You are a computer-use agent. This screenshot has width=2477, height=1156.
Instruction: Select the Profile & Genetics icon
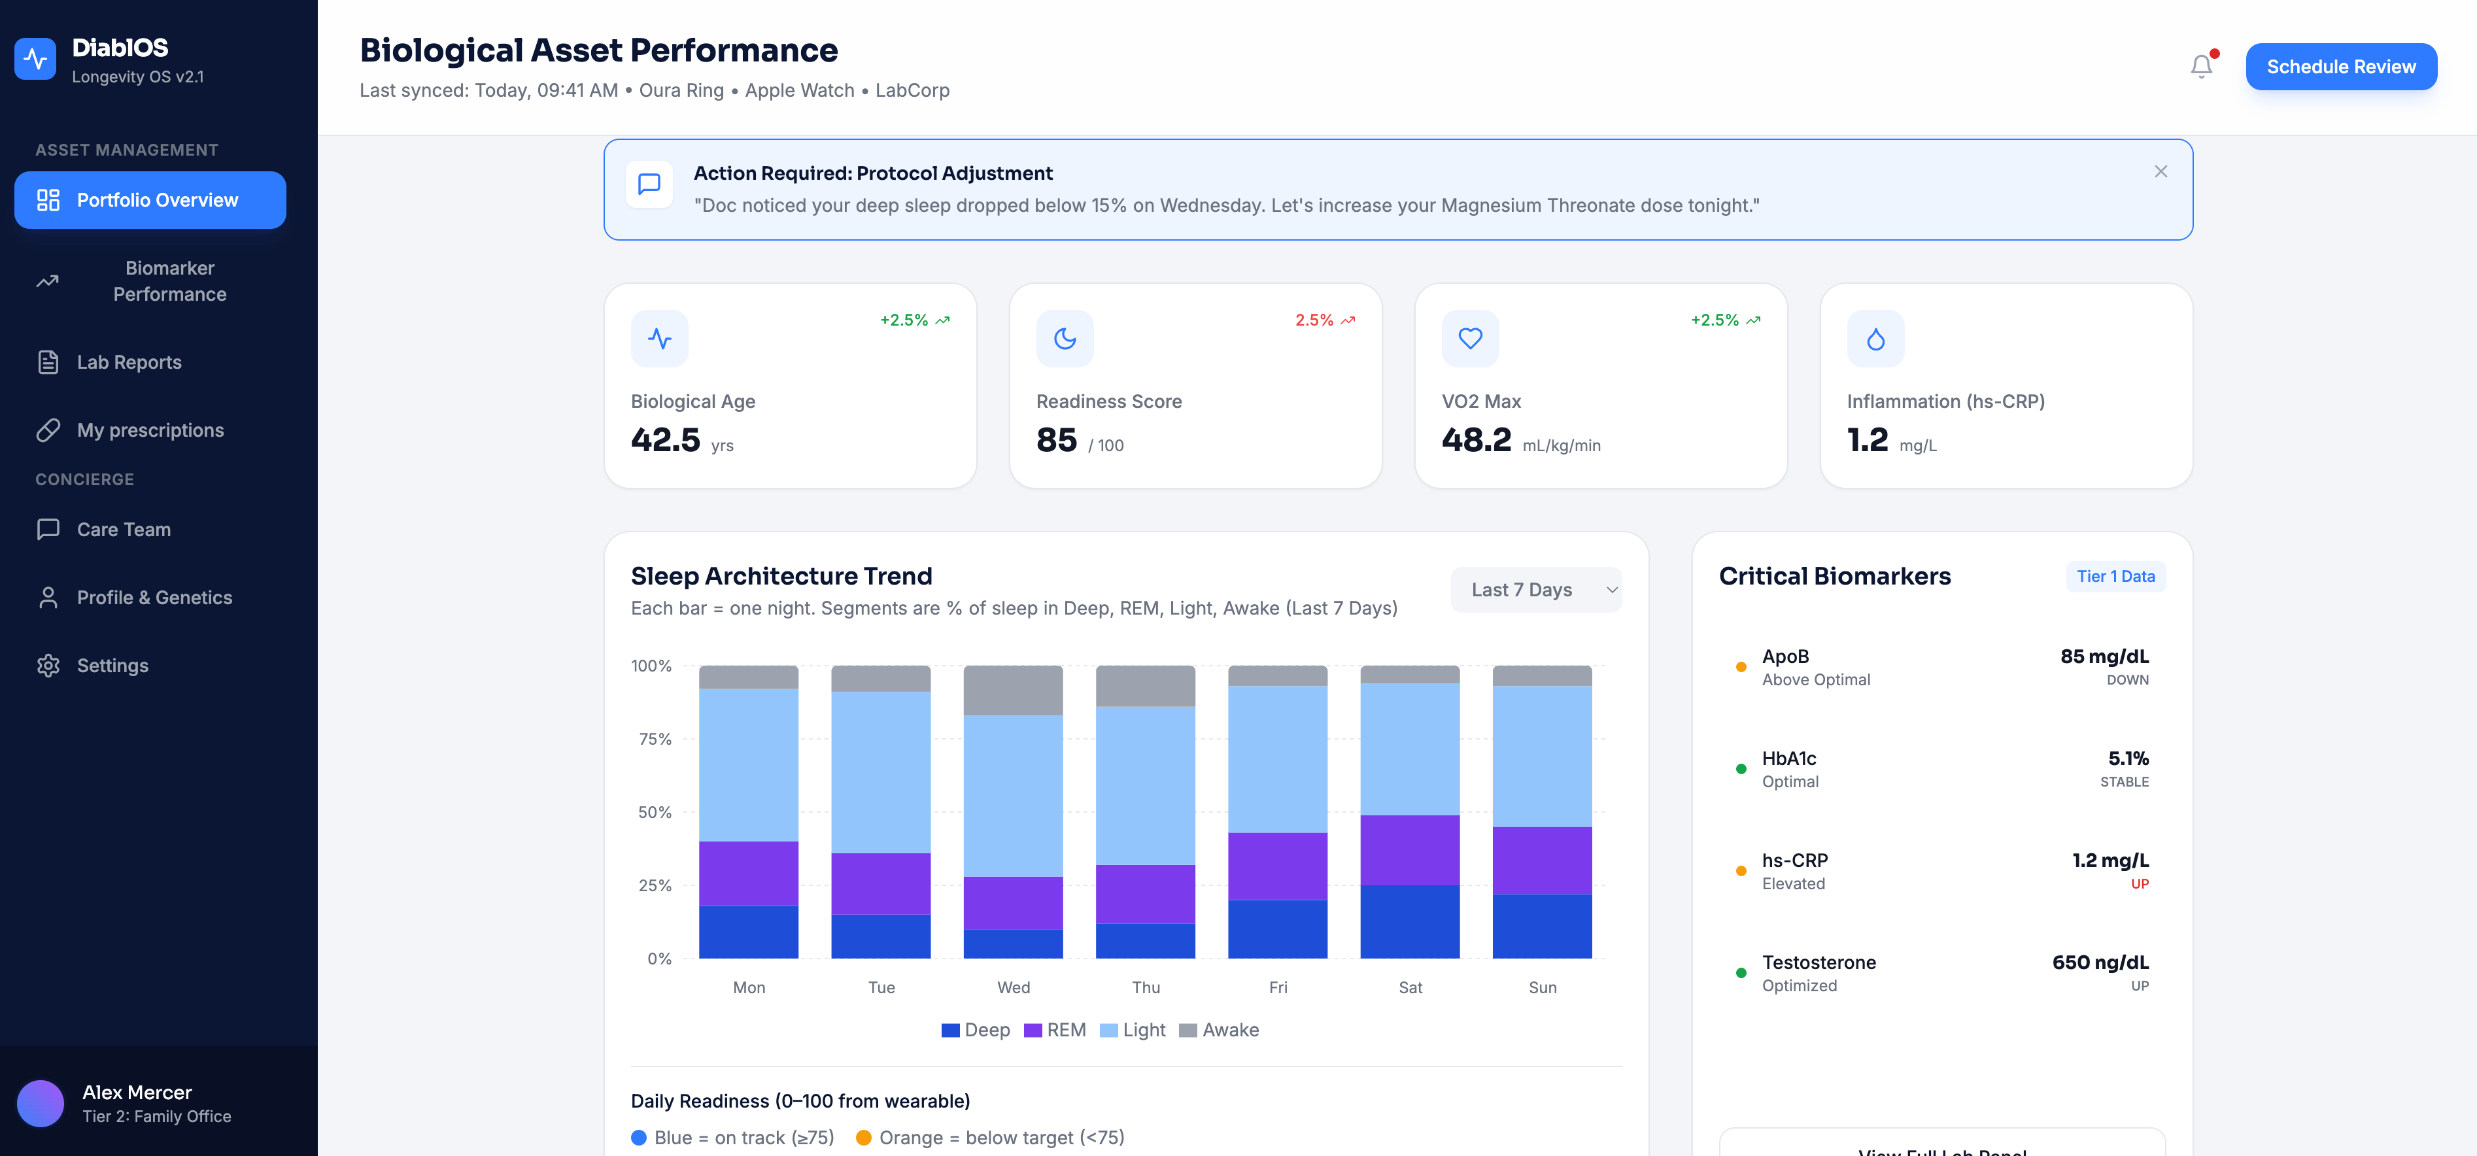(48, 597)
